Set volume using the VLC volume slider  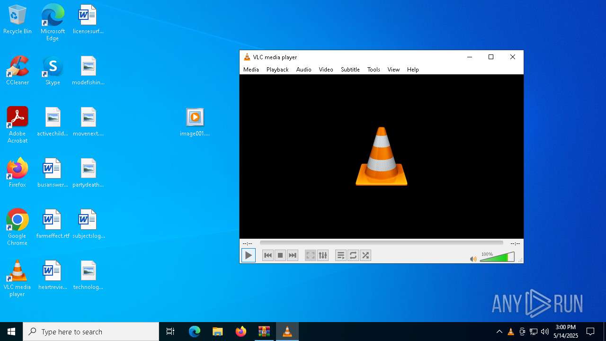coord(497,257)
